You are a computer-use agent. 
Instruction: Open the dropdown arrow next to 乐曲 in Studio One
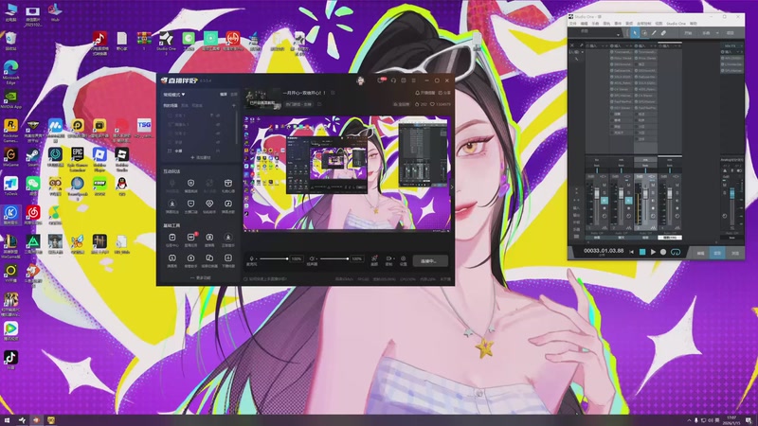pos(717,33)
